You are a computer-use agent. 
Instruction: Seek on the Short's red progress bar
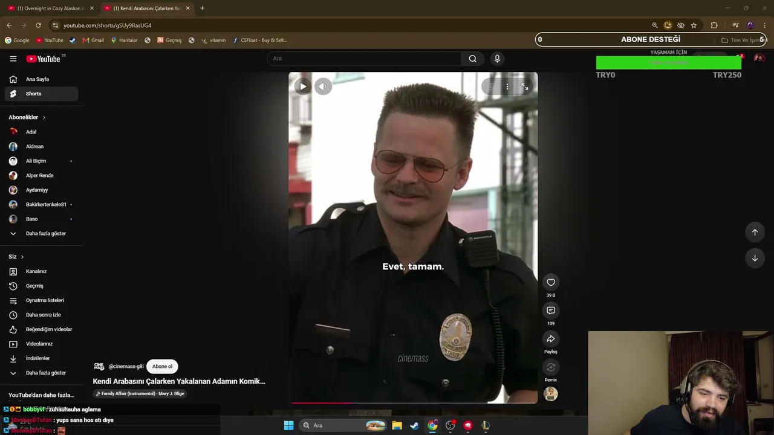pos(414,402)
